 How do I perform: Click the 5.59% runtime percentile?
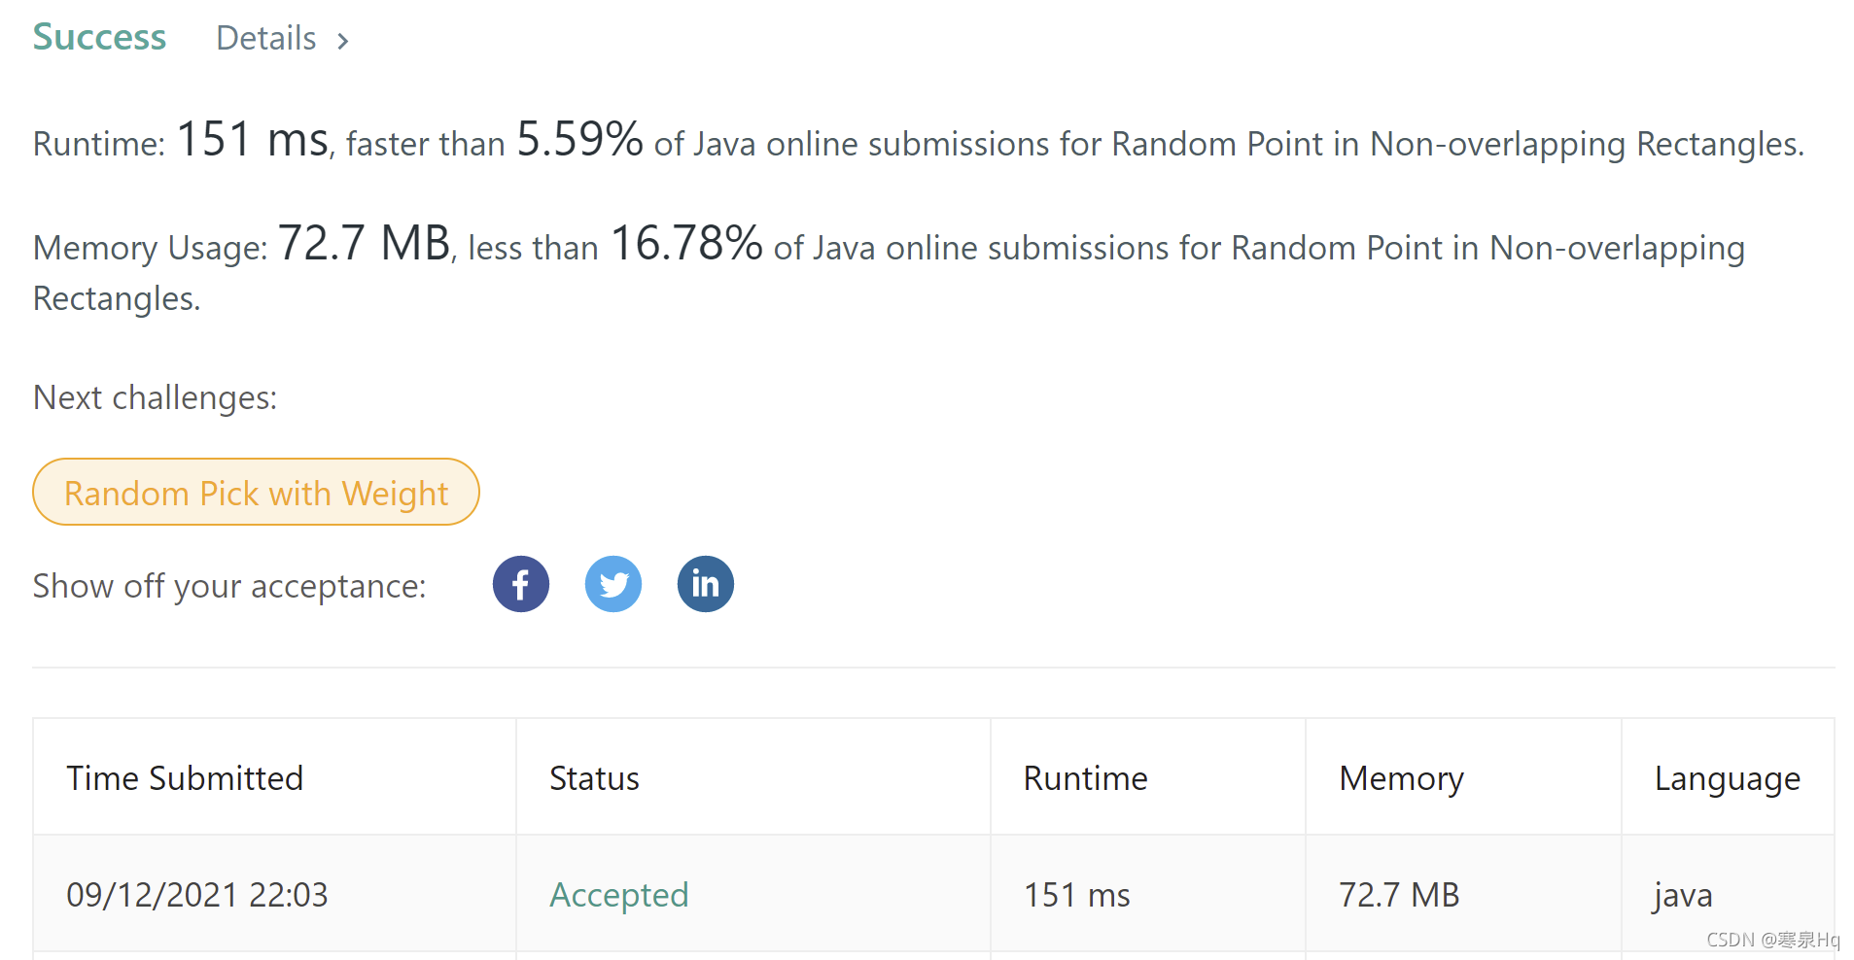579,139
